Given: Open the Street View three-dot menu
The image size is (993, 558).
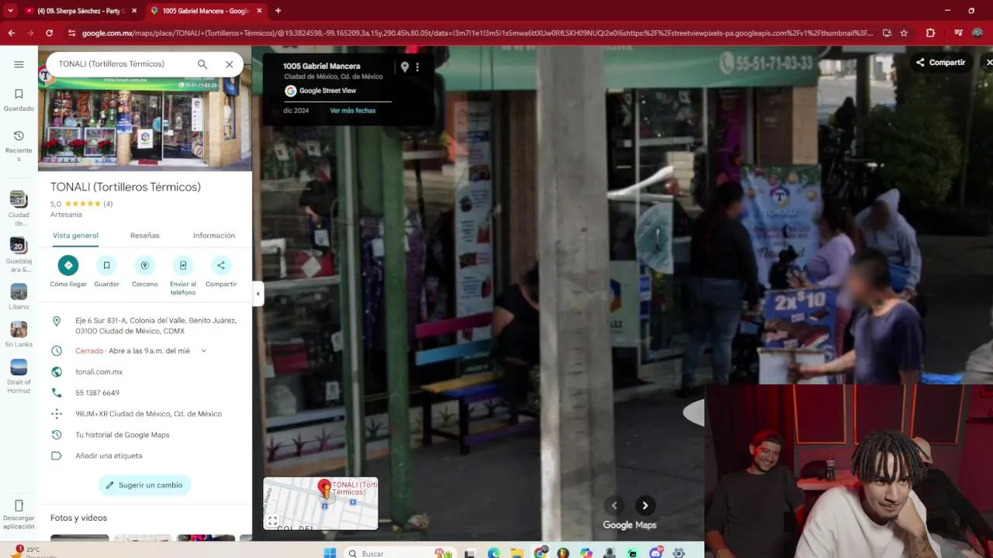Looking at the screenshot, I should (417, 67).
